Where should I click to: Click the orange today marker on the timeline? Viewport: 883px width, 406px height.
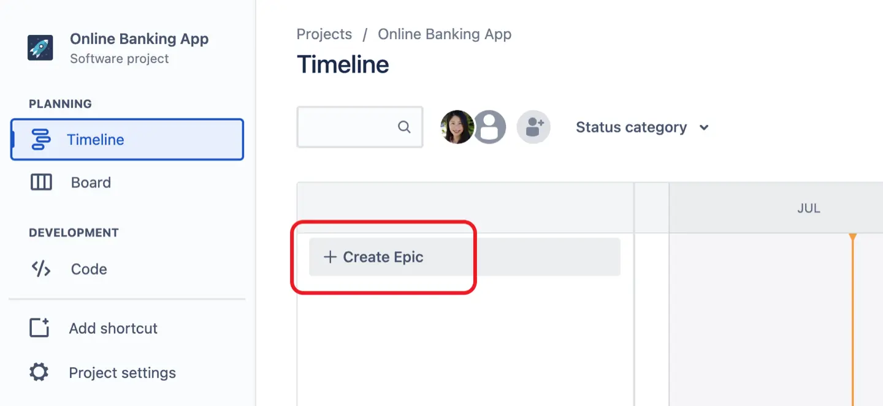coord(852,236)
